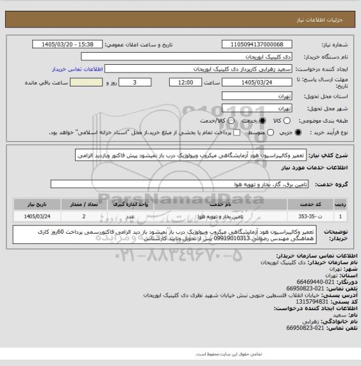The height and width of the screenshot is (366, 361).
Task: Open the اطلاعات تماس خریدار link
Action: (78, 69)
